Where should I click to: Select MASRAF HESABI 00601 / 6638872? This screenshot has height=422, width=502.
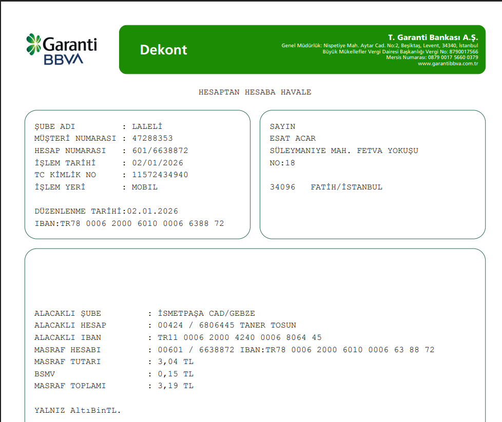[196, 350]
